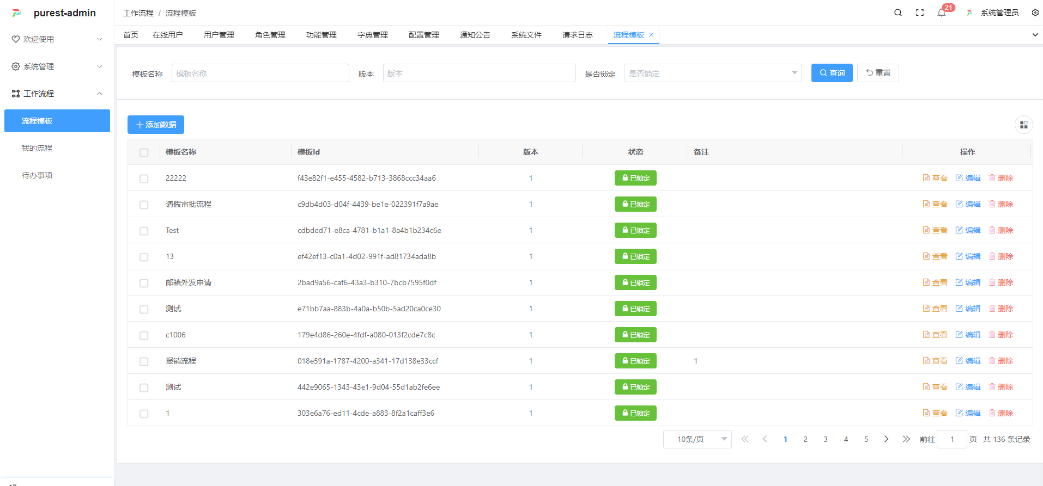Open settings gear in top-right corner
Viewport: 1043px width, 486px height.
(x=1035, y=13)
